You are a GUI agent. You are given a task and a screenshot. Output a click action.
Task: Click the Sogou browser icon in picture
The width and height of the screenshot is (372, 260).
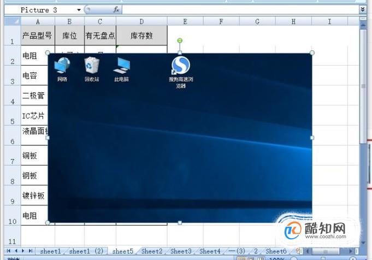pos(181,72)
